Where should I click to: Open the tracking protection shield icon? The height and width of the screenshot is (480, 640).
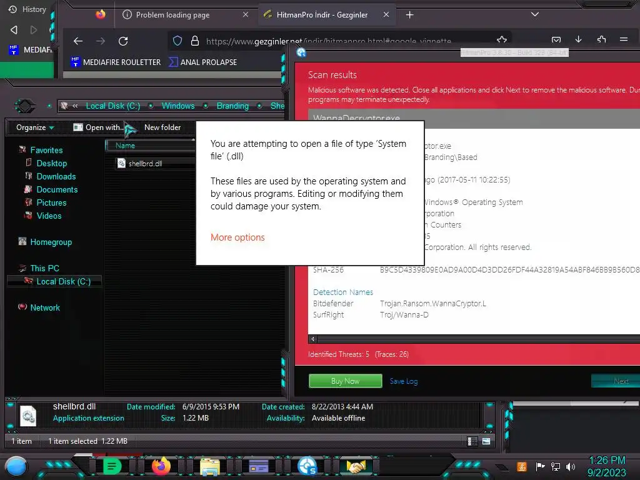pos(177,41)
